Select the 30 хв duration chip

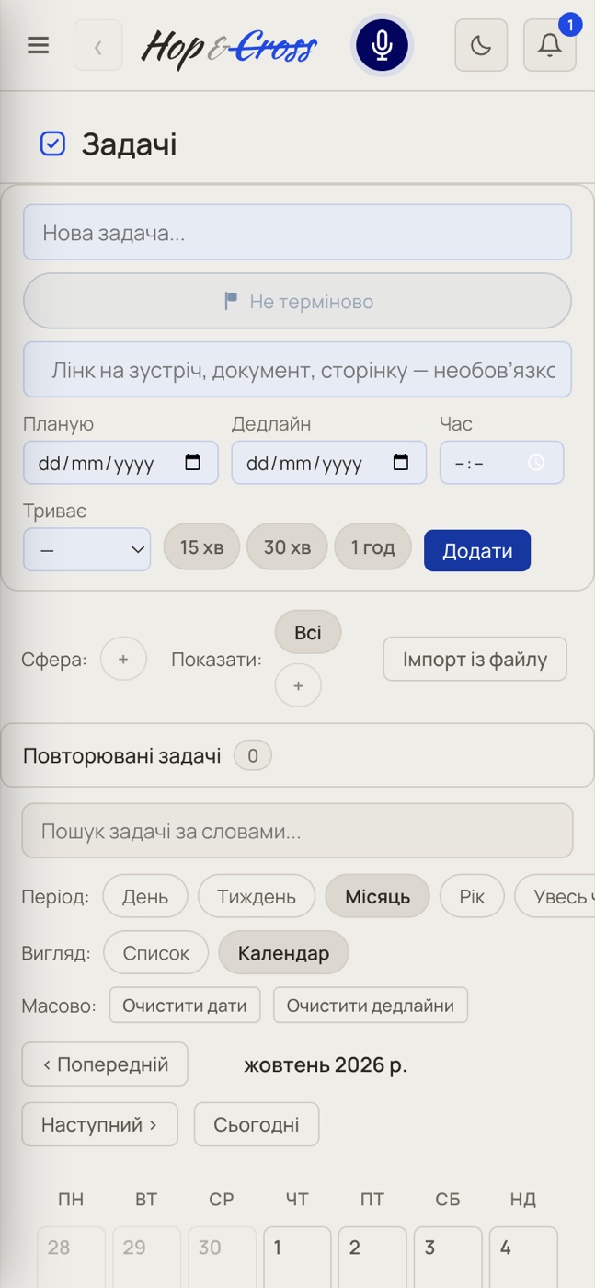click(287, 547)
